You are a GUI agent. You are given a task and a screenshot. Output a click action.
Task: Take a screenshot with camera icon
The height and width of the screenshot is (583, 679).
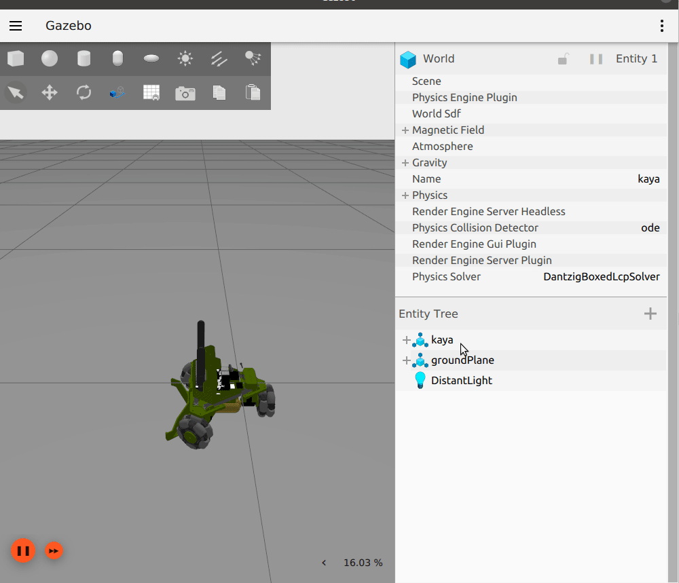[x=185, y=93]
